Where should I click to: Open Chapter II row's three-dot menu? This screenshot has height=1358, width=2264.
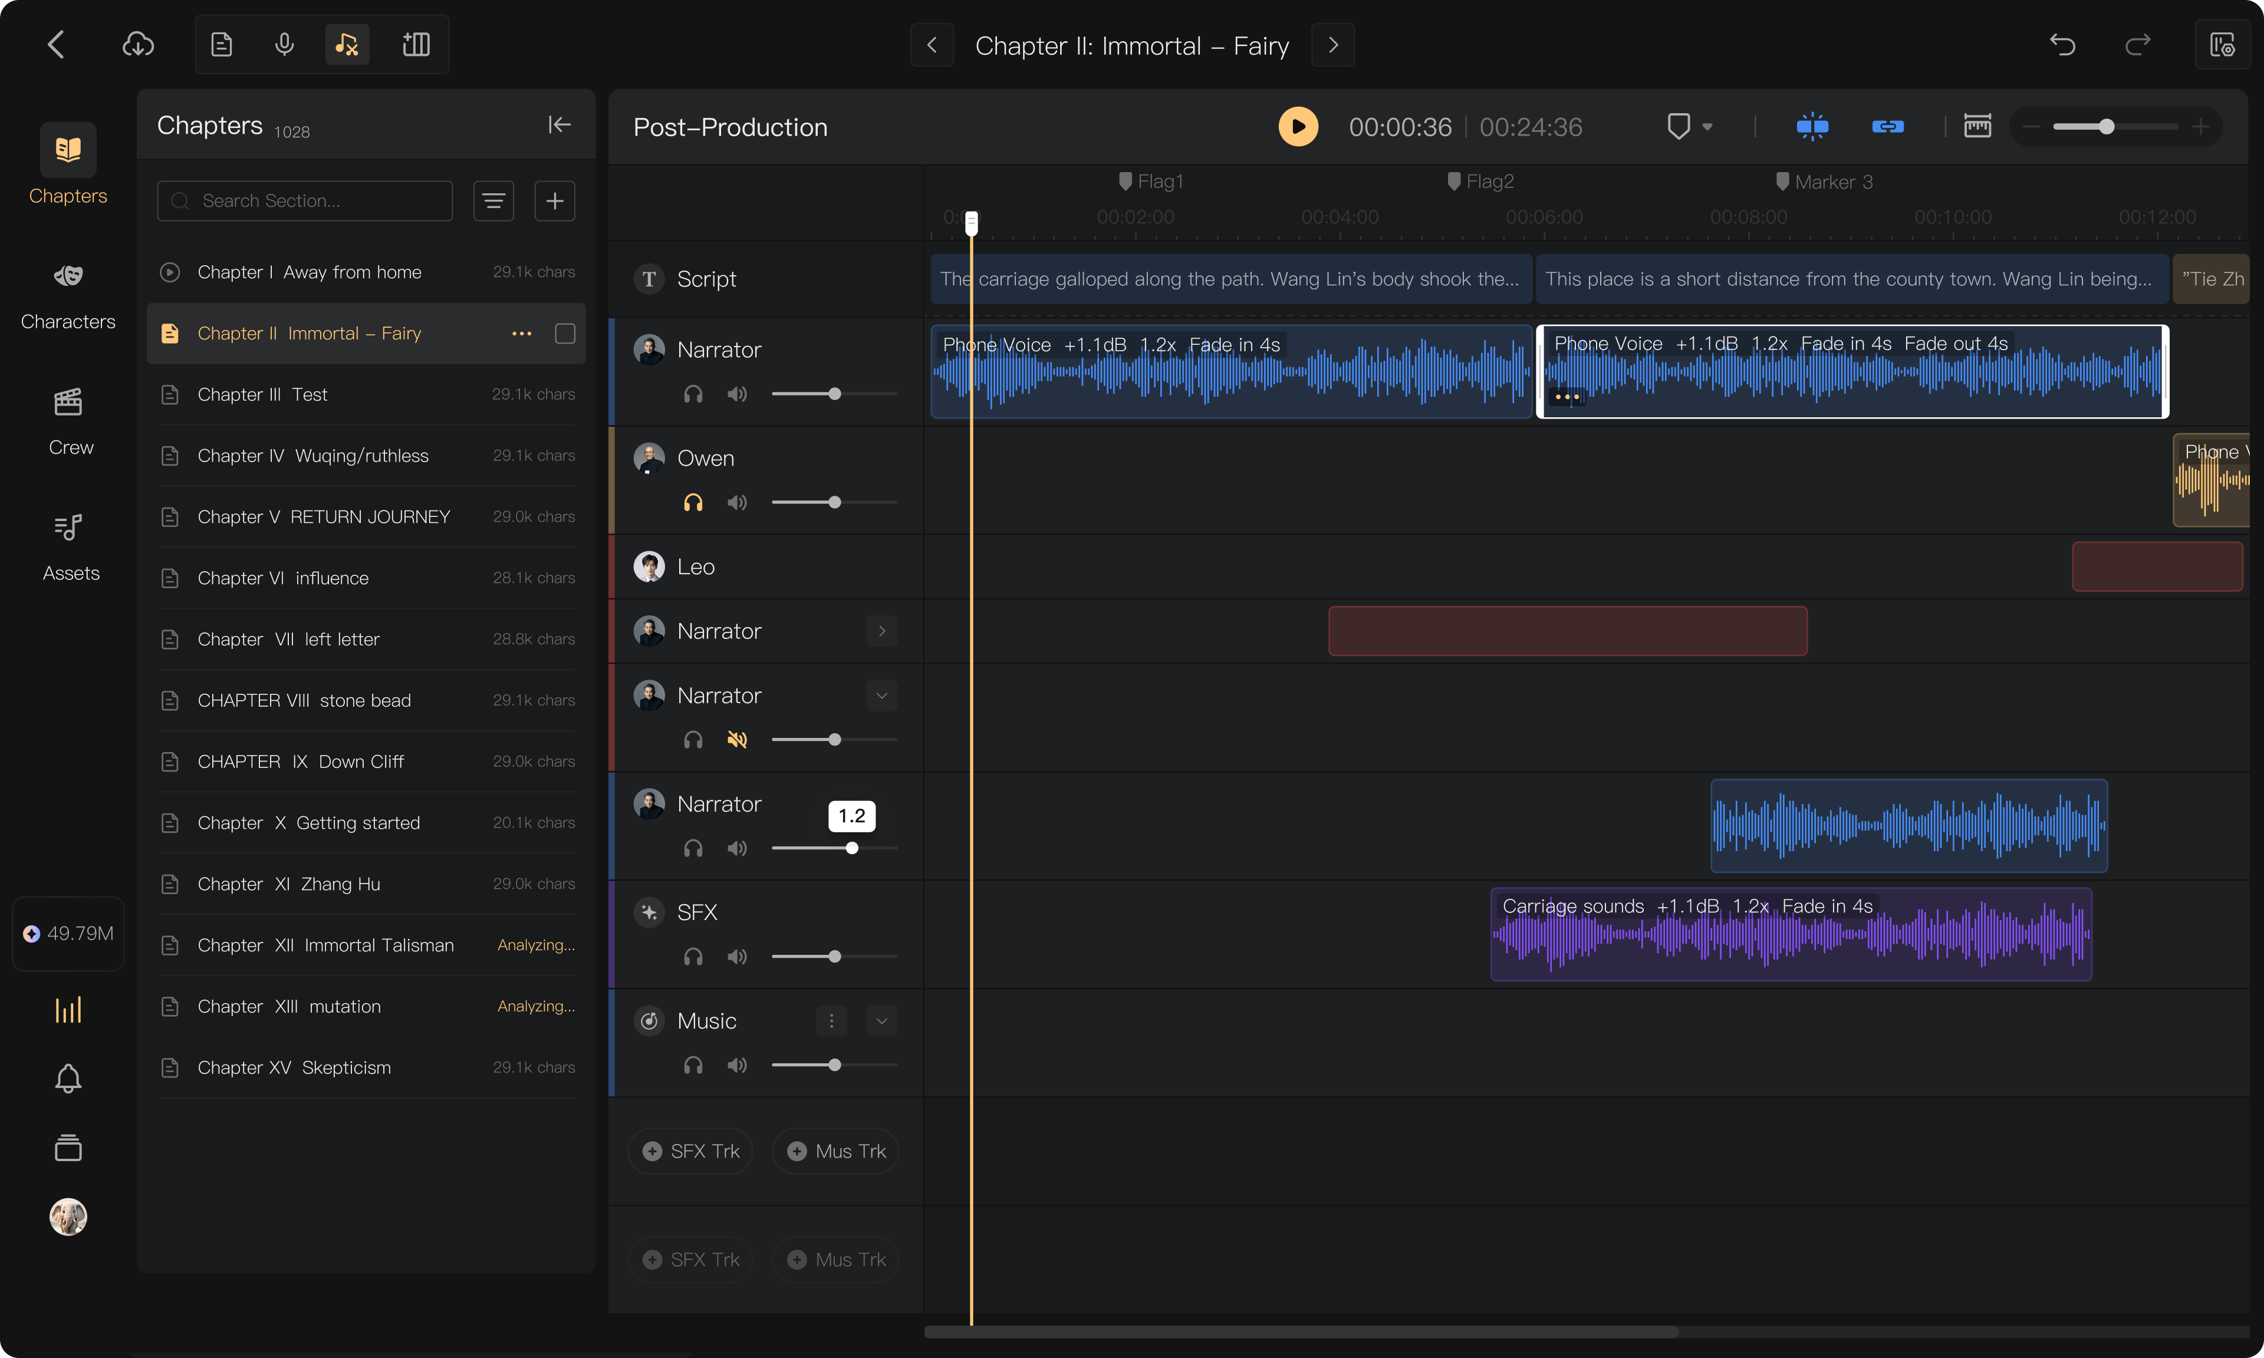(522, 333)
